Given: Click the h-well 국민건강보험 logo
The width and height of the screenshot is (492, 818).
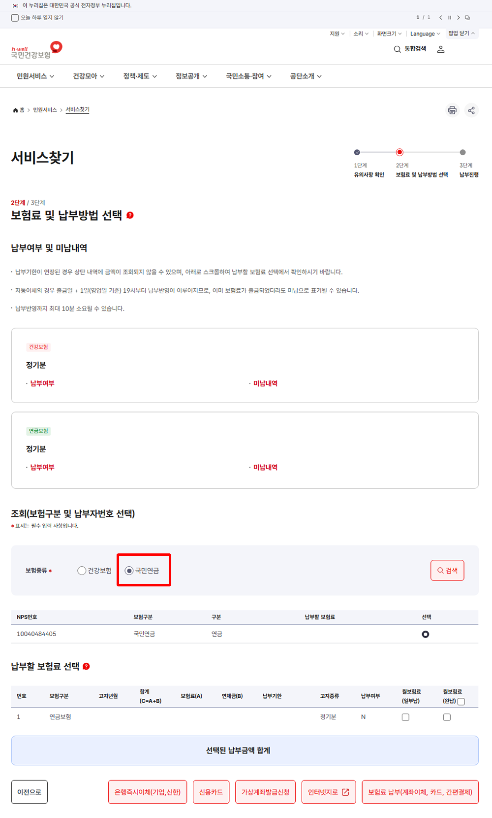Looking at the screenshot, I should tap(34, 49).
